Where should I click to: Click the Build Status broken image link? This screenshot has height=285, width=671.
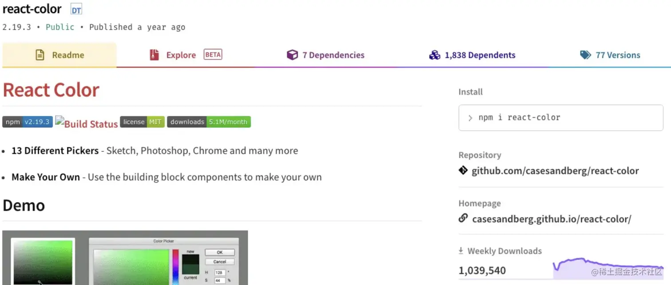[87, 123]
